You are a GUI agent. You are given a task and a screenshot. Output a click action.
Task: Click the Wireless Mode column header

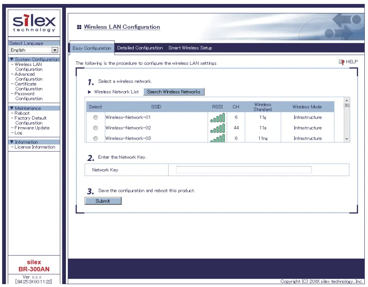point(307,107)
